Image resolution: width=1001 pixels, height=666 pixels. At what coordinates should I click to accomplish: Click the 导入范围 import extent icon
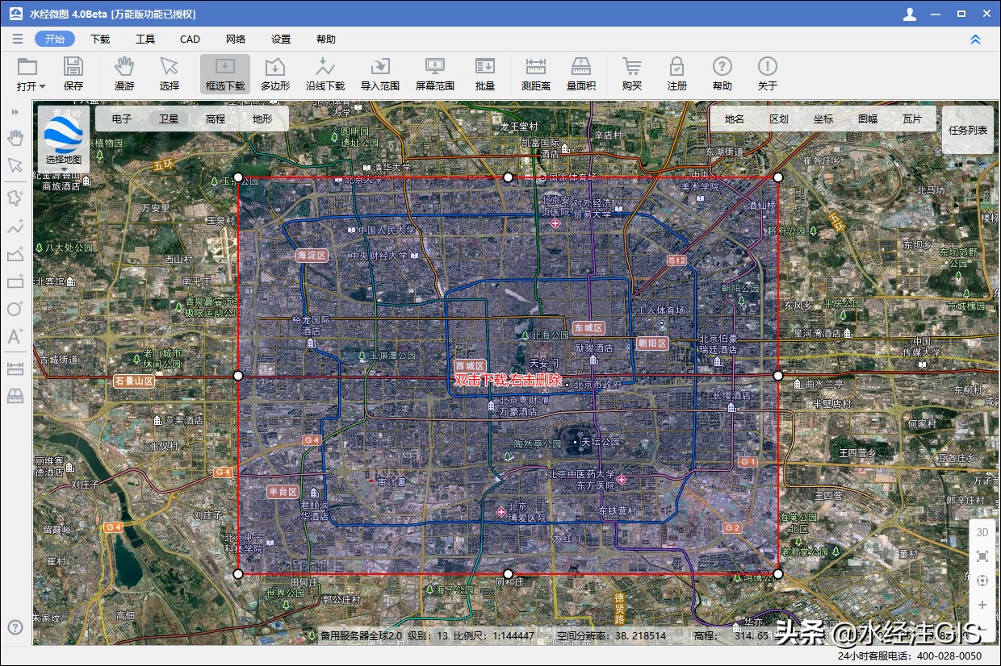click(x=379, y=74)
